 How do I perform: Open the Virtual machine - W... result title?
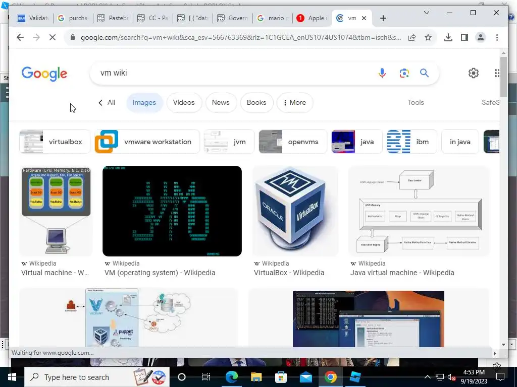55,273
